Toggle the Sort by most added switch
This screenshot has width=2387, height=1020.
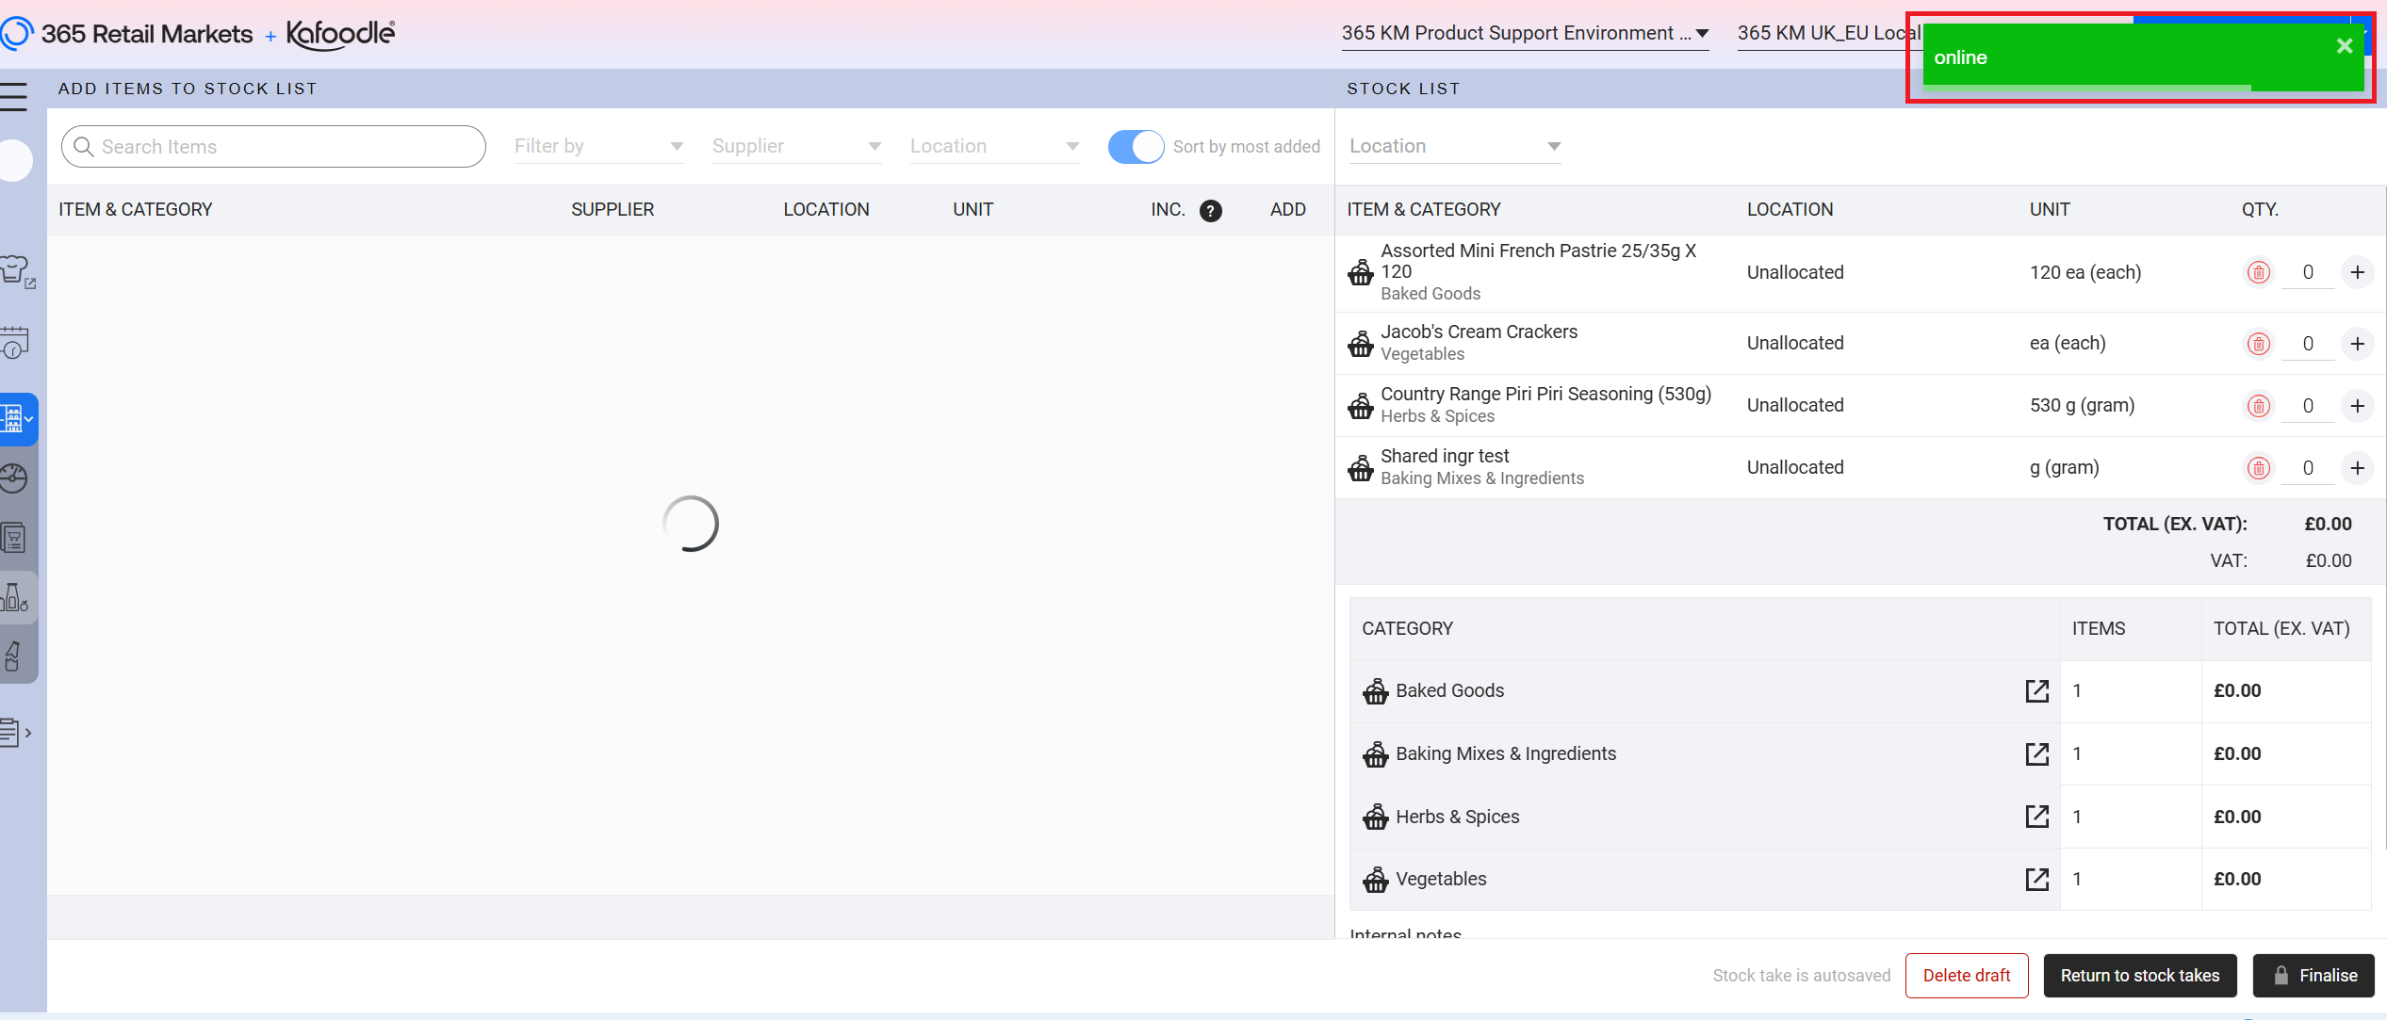[x=1136, y=147]
